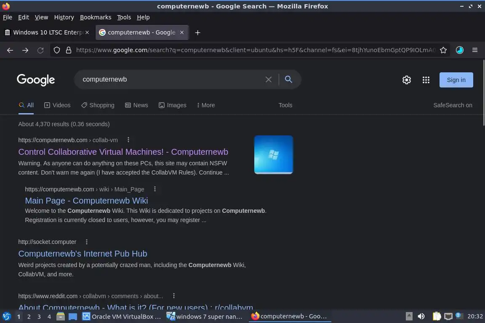The image size is (485, 323).
Task: Open the network monitor tray icon
Action: (x=448, y=316)
